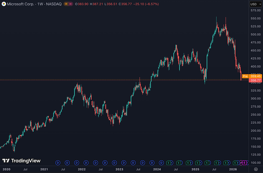Click the open price value 383.90
This screenshot has height=173, width=263.
point(83,4)
